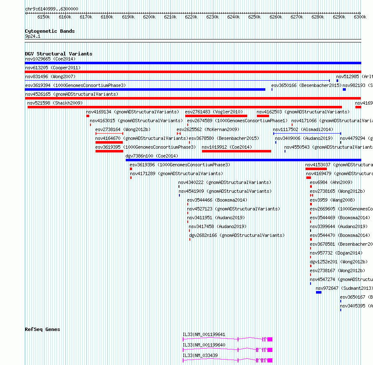Open nsv3409006 (Audano2019) variant
This screenshot has width=373, height=365.
coord(304,138)
